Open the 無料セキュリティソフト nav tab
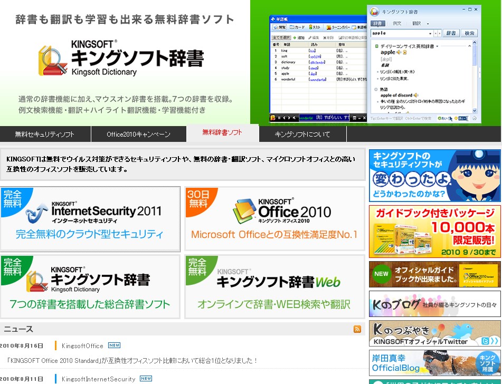 [45, 134]
